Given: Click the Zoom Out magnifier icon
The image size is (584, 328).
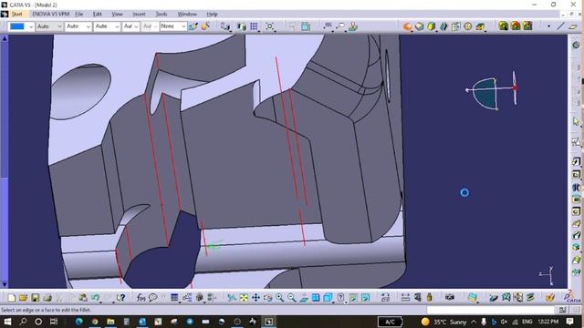Looking at the screenshot, I should pyautogui.click(x=292, y=298).
